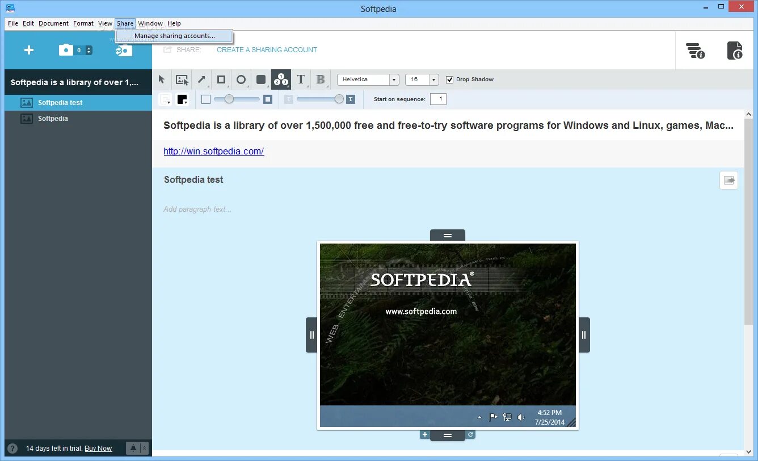The image size is (758, 461).
Task: Select the arrow pointer selection tool
Action: click(162, 79)
